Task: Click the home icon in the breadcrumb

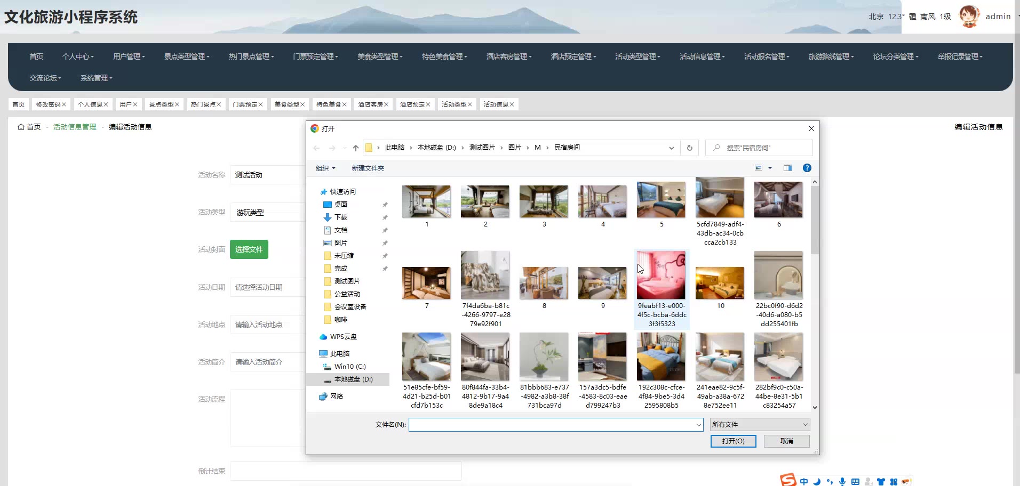Action: (21, 127)
